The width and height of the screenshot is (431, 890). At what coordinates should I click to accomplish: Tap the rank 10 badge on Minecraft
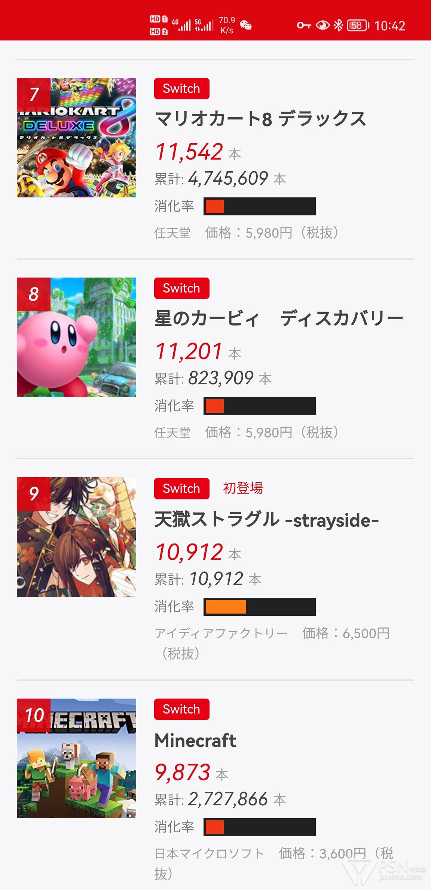point(34,715)
